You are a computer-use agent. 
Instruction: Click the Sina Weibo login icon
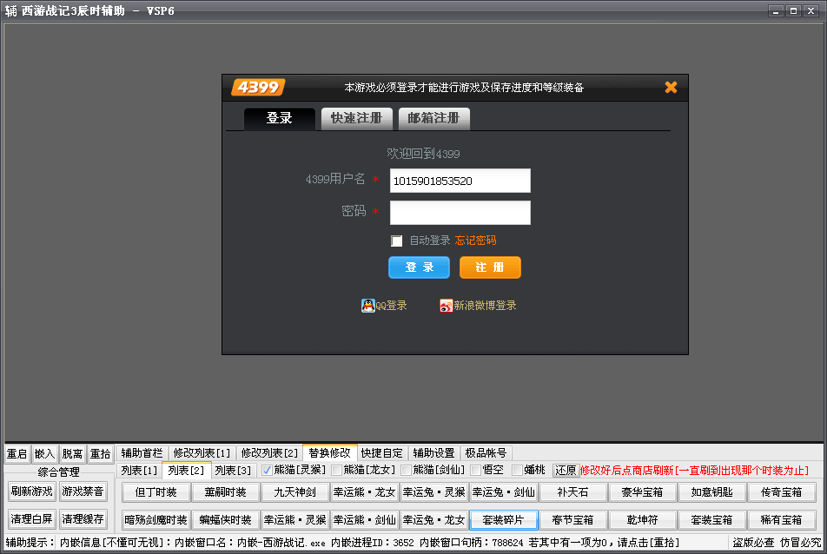pyautogui.click(x=446, y=305)
